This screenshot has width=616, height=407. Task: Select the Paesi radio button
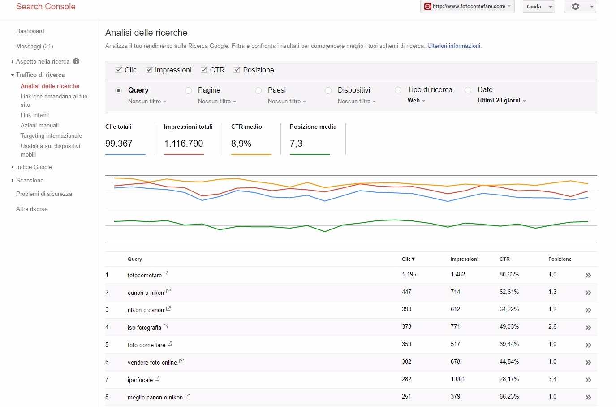(x=258, y=90)
